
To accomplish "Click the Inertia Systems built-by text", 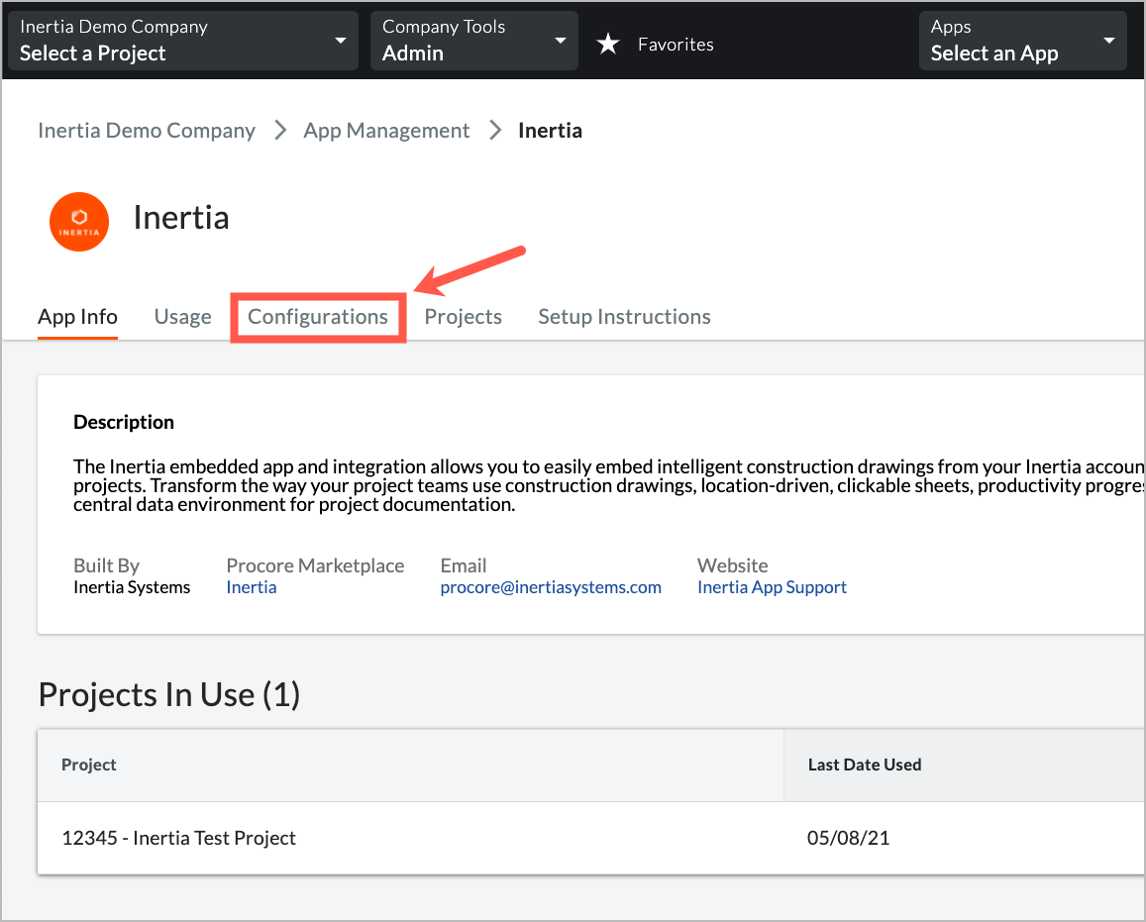I will (x=132, y=587).
